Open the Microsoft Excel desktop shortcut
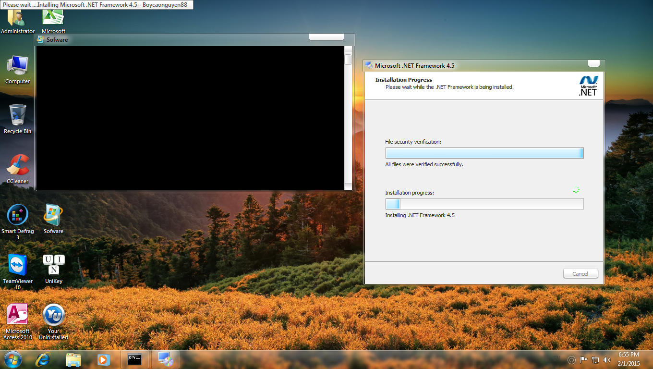 pyautogui.click(x=53, y=22)
